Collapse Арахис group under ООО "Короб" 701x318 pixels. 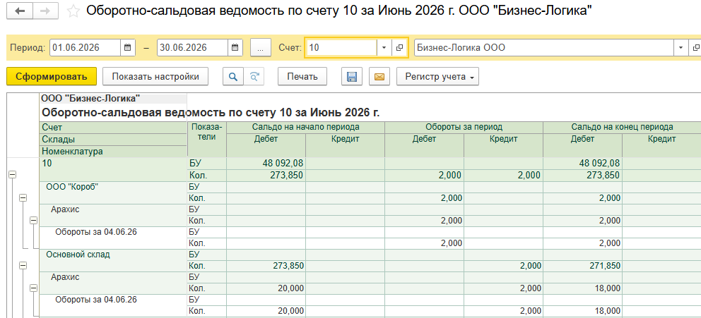[33, 220]
